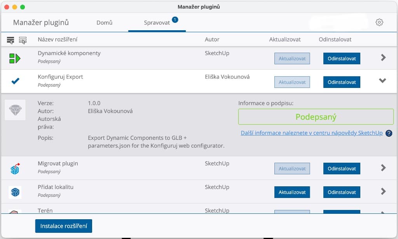398x239 pixels.
Task: Click the Dynamické komponenty green icon
Action: [x=15, y=58]
